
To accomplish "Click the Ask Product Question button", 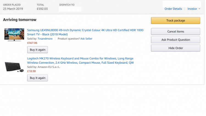I will [176, 40].
